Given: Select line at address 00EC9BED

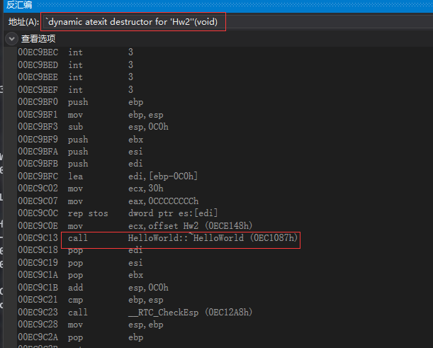Looking at the screenshot, I should (x=76, y=65).
